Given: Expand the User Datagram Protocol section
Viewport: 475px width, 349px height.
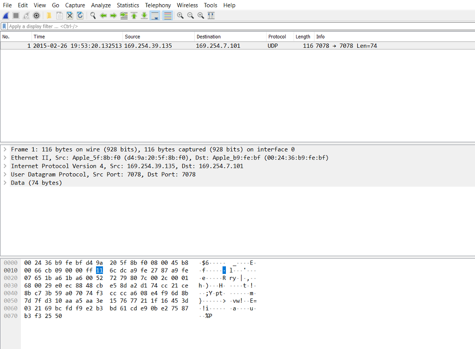Looking at the screenshot, I should (x=5, y=174).
